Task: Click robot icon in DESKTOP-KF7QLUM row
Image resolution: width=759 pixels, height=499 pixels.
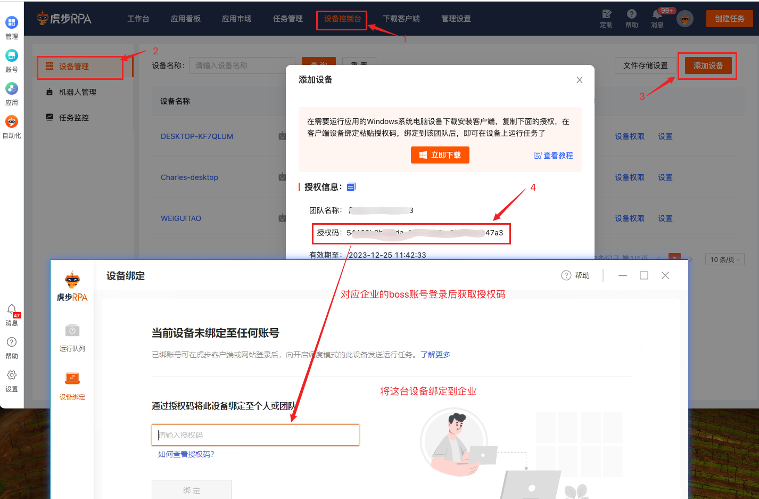Action: tap(282, 136)
